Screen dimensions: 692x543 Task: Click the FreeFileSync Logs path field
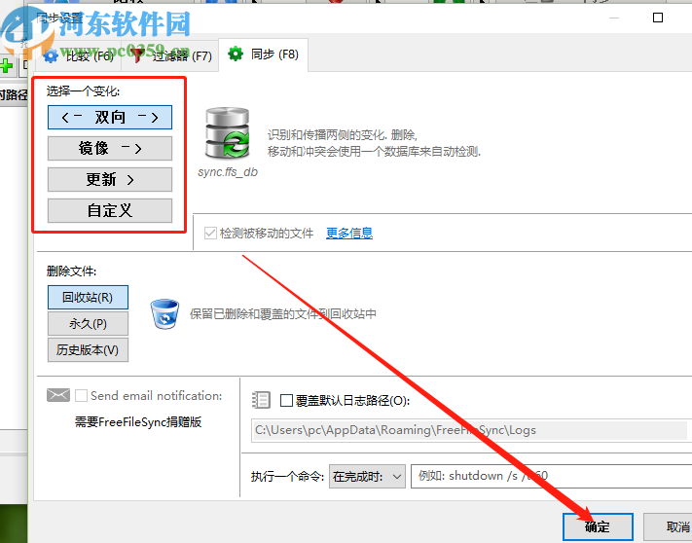[x=470, y=430]
